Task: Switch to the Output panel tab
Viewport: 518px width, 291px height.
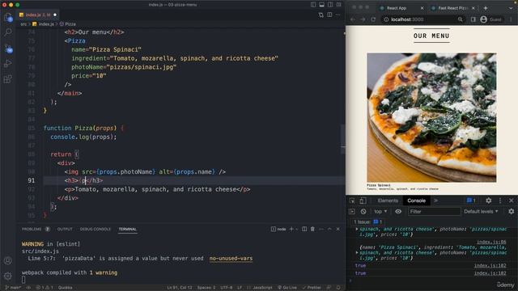Action: pos(65,229)
